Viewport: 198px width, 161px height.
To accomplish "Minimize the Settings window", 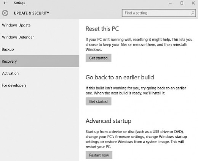I will tap(170, 3).
